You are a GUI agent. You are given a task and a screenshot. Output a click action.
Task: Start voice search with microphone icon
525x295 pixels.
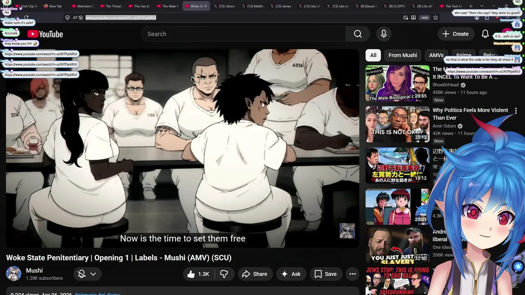384,34
